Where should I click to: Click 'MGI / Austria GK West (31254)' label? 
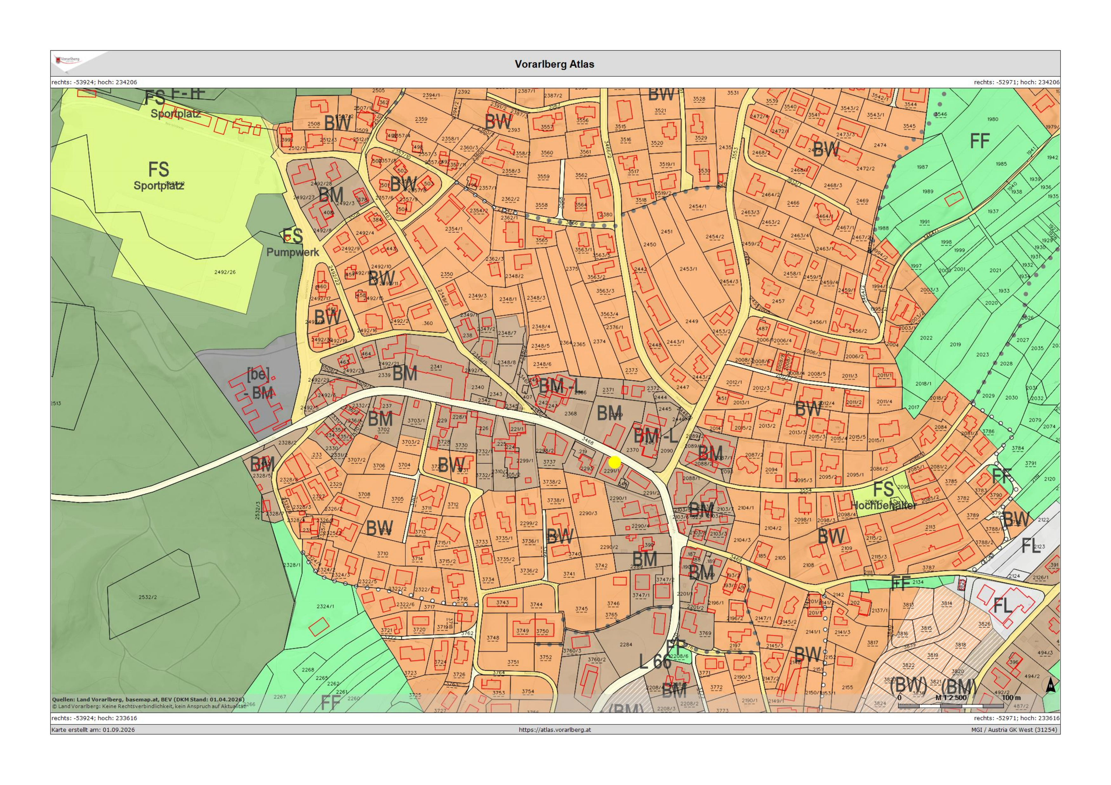click(1014, 730)
